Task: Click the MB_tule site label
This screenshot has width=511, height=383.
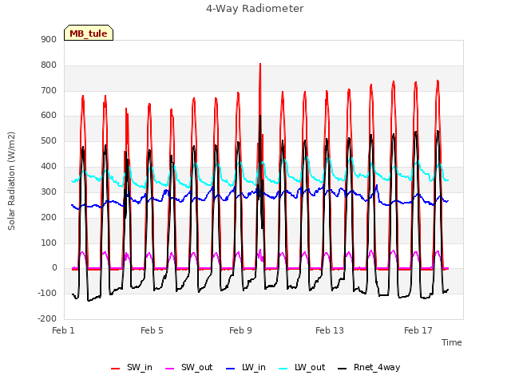Action: [89, 33]
